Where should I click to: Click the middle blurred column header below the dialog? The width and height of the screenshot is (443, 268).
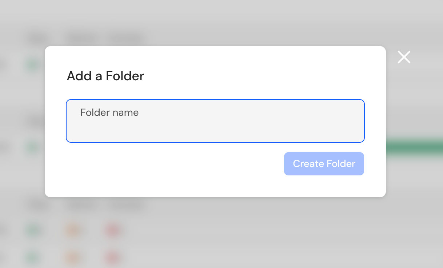[81, 205]
